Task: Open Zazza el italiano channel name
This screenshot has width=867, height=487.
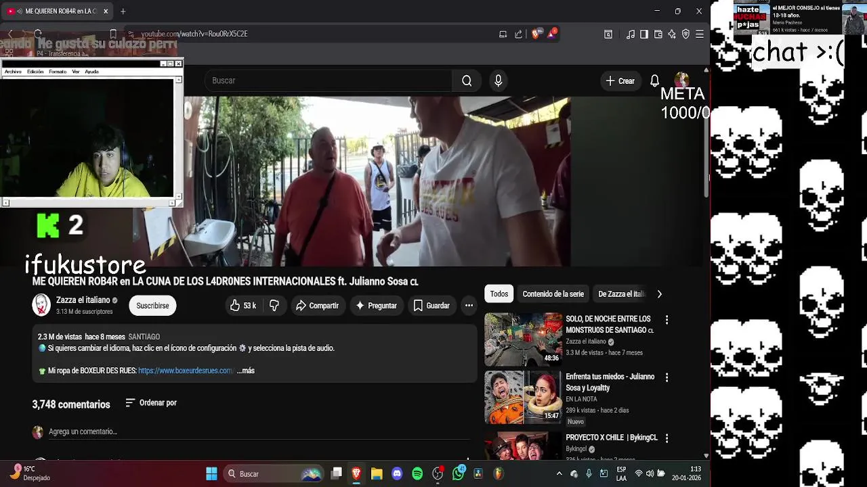Action: click(x=83, y=300)
